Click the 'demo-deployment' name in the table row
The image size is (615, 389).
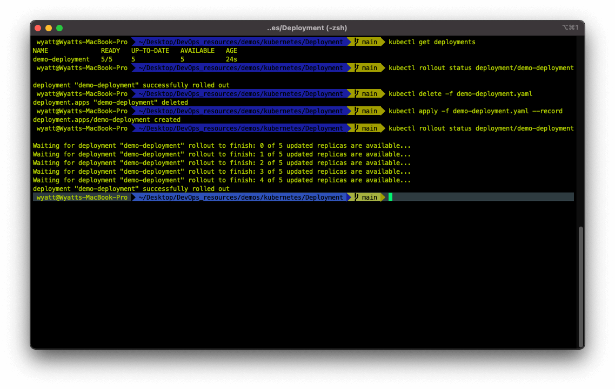tap(61, 59)
